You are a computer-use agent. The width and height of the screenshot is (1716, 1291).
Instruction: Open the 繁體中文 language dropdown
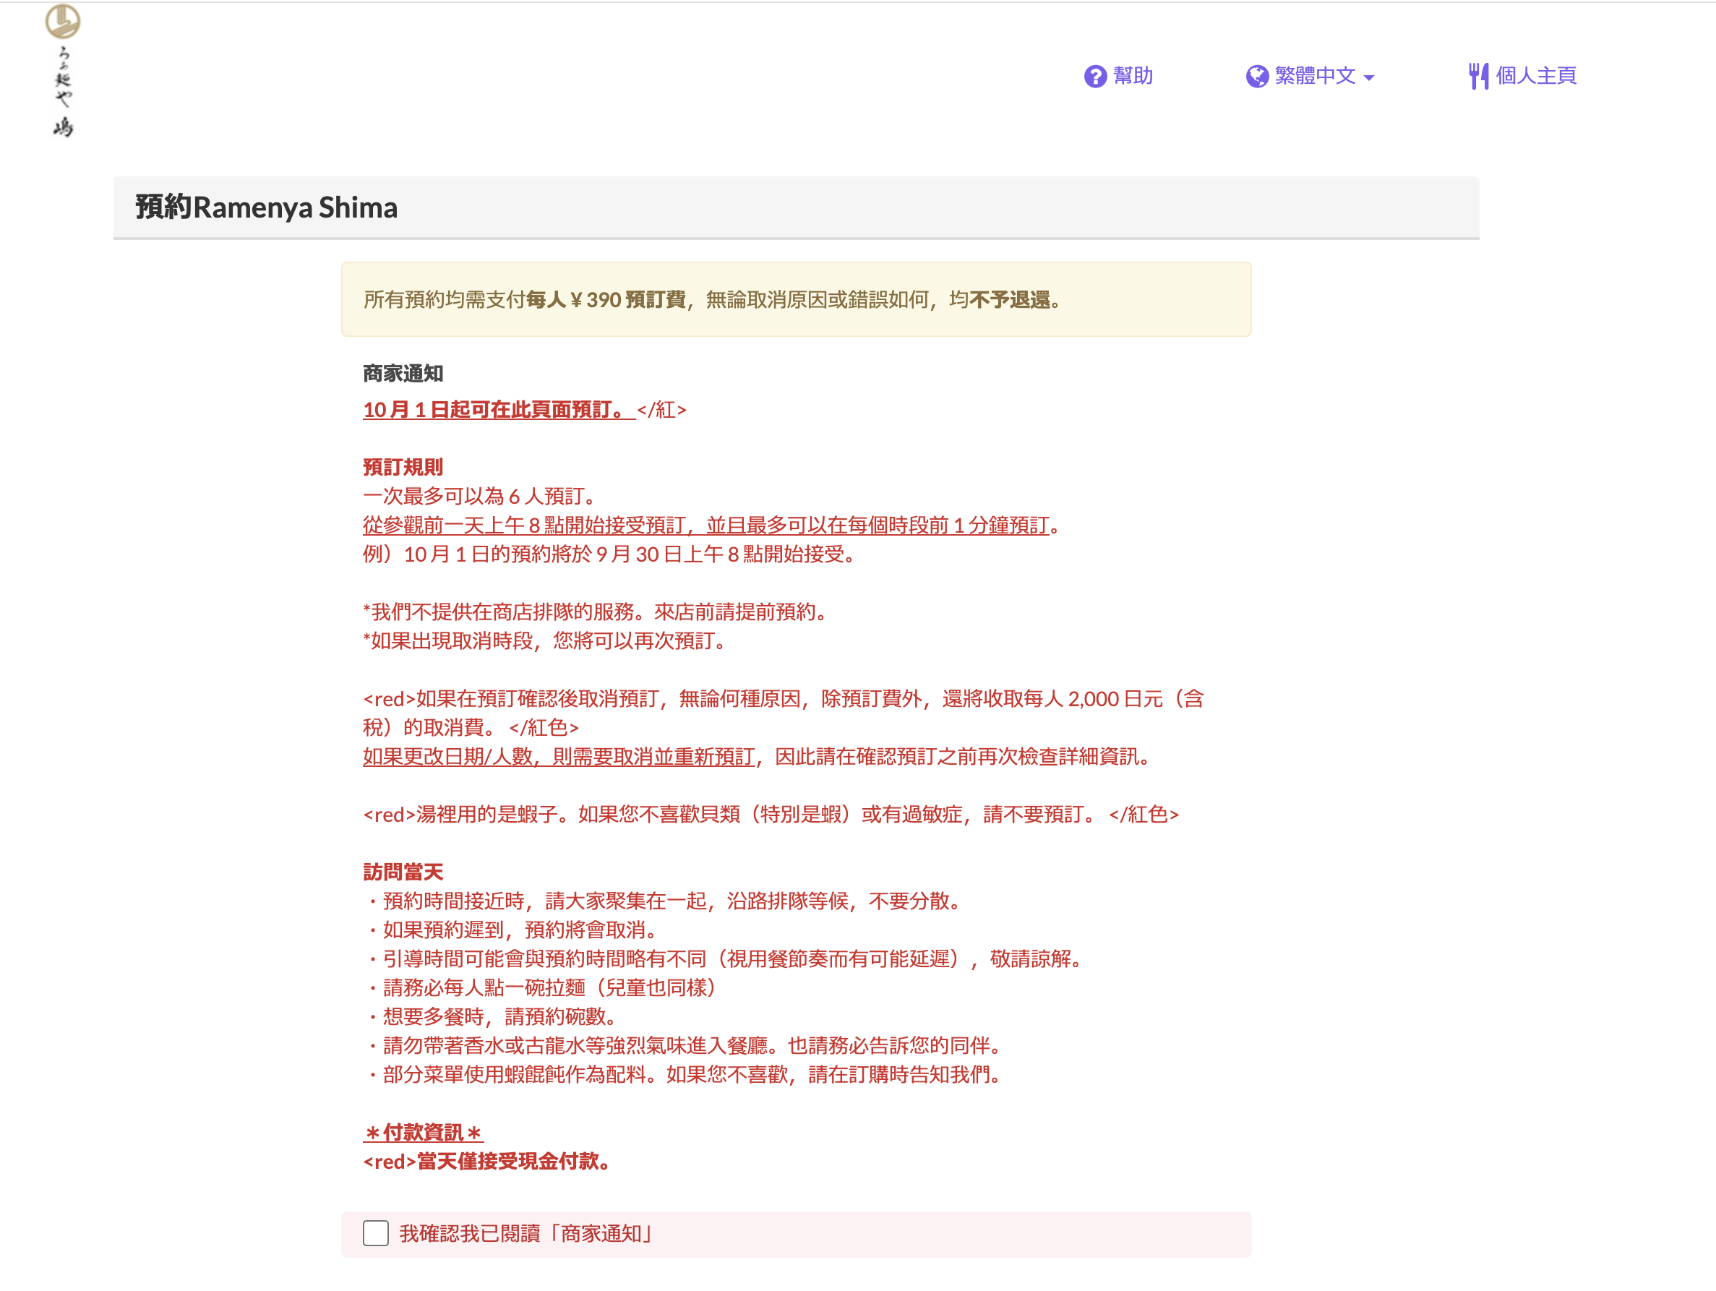1310,76
